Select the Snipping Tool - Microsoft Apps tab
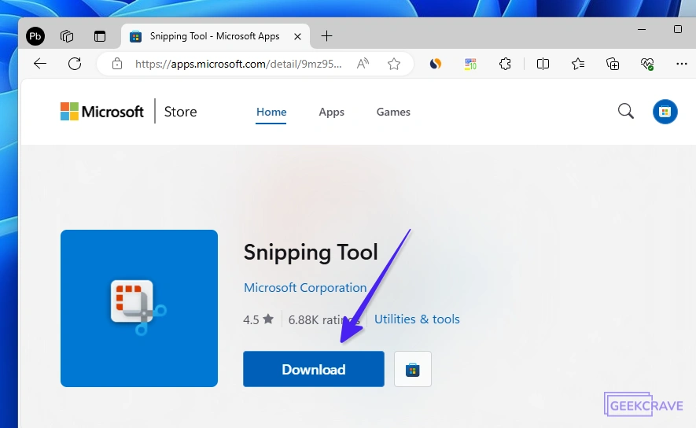Viewport: 696px width, 428px height. pyautogui.click(x=215, y=36)
